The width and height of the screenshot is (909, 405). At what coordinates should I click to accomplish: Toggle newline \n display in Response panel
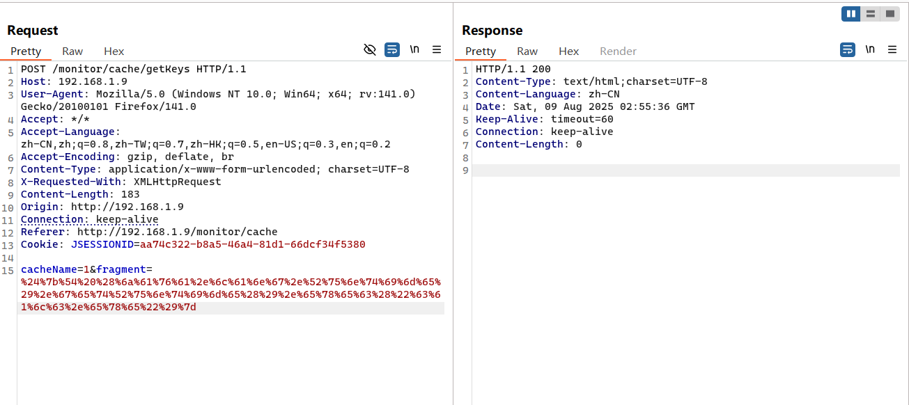tap(870, 49)
